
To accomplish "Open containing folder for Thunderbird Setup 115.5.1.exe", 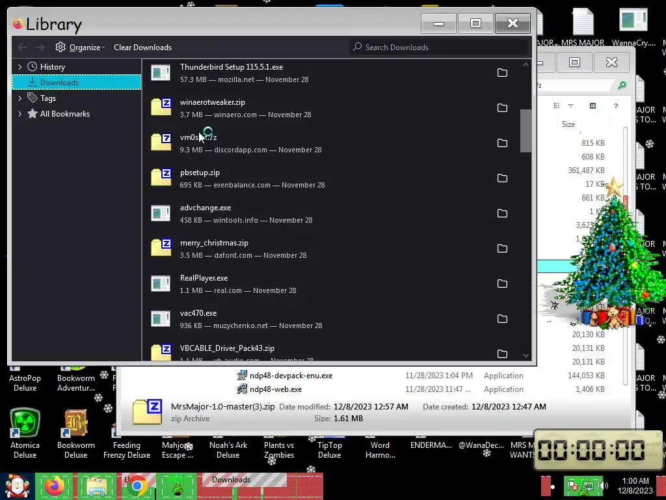I will pos(502,73).
